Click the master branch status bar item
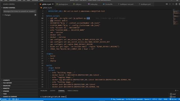Image resolution: width=180 pixels, height=101 pixels. 4,99
